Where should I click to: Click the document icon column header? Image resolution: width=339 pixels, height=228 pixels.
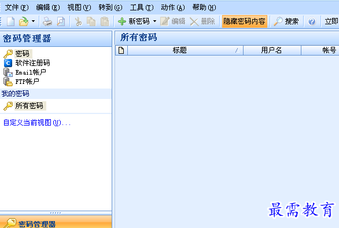click(x=121, y=50)
